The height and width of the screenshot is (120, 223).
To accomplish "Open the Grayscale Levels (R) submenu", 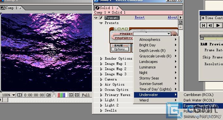I will click(x=156, y=56).
